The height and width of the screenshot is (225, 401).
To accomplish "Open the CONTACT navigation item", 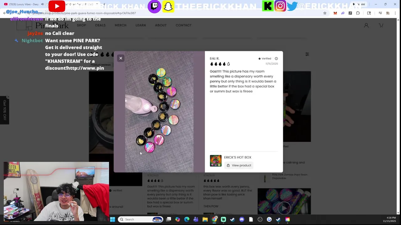I will (184, 25).
